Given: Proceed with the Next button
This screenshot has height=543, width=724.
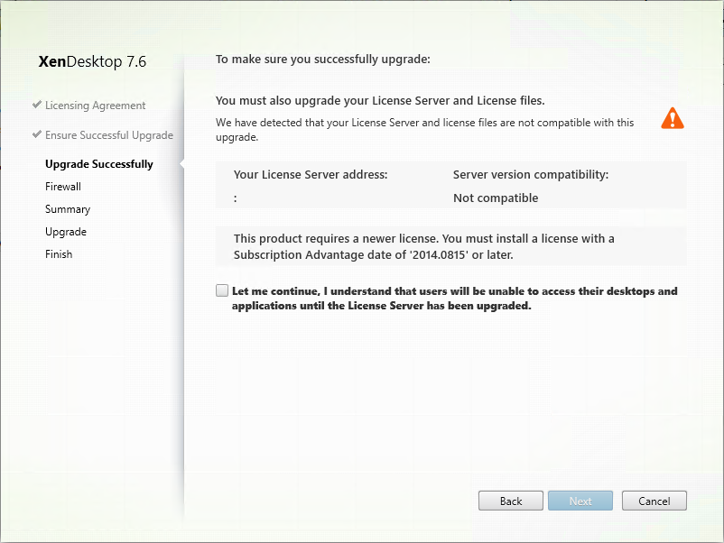Looking at the screenshot, I should coord(580,501).
